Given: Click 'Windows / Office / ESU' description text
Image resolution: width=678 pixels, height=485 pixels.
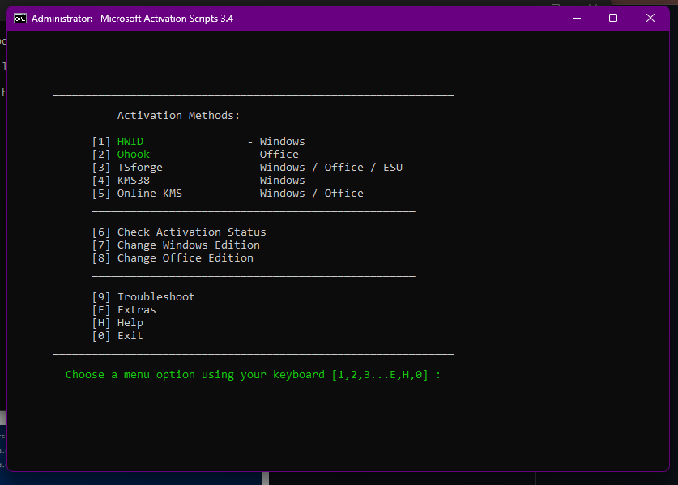Looking at the screenshot, I should (330, 168).
